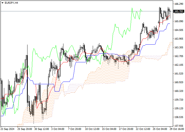185x132 pixels.
Task: Click the 162.705 price axis label
Action: pyautogui.click(x=179, y=56)
